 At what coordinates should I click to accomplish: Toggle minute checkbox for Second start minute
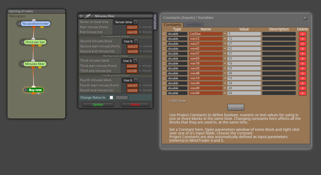141,46
